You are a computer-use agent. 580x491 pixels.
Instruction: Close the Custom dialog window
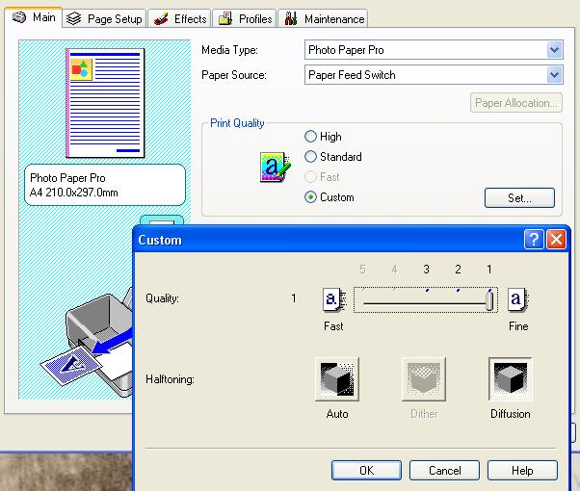pyautogui.click(x=556, y=240)
